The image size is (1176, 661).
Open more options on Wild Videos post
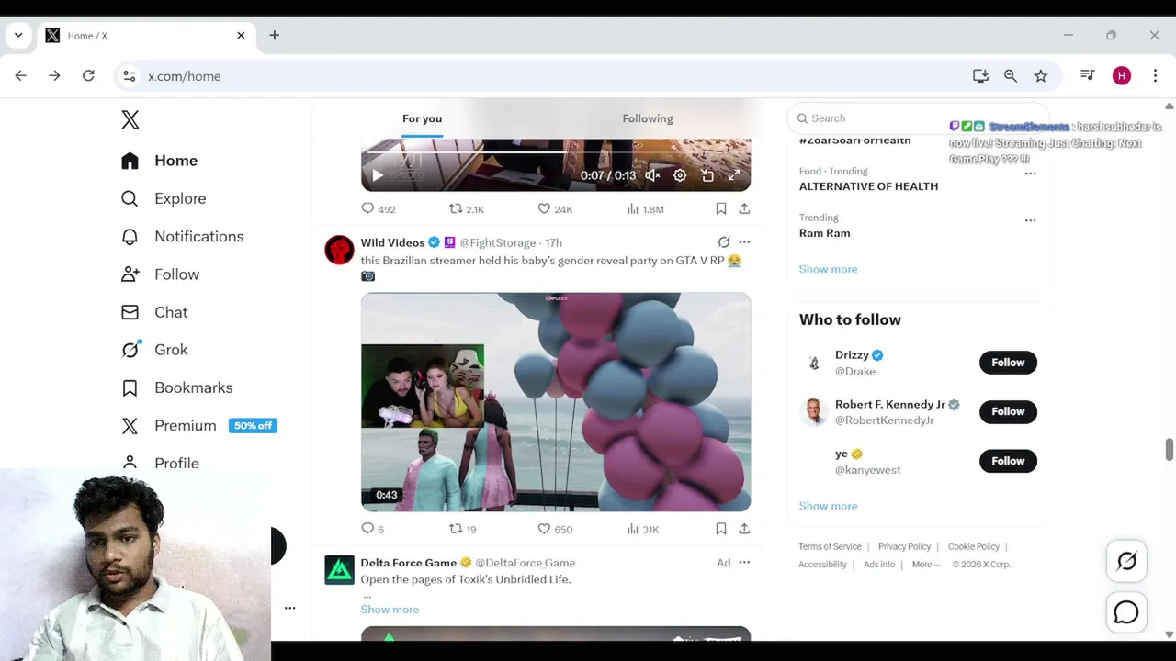coord(744,242)
